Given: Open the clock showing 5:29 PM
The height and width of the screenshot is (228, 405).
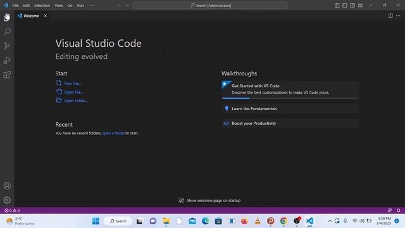Looking at the screenshot, I should [383, 221].
